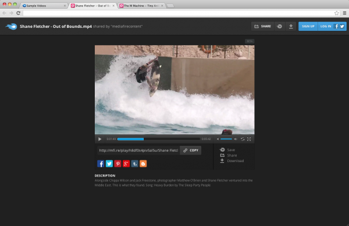The height and width of the screenshot is (226, 349).
Task: Switch to the Sample Videos tab
Action: [43, 6]
